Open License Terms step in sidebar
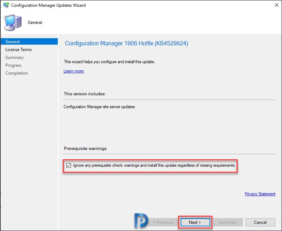 [19, 50]
